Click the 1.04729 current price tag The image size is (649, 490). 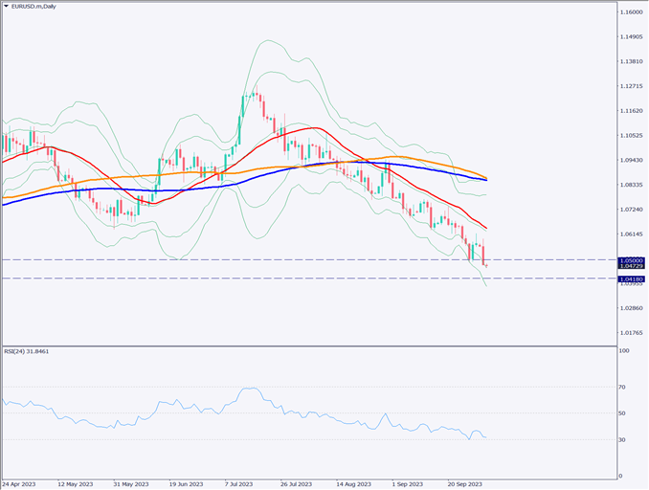coord(631,267)
